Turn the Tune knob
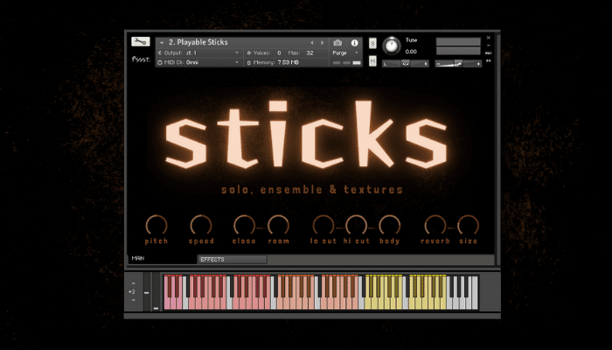 pyautogui.click(x=390, y=44)
